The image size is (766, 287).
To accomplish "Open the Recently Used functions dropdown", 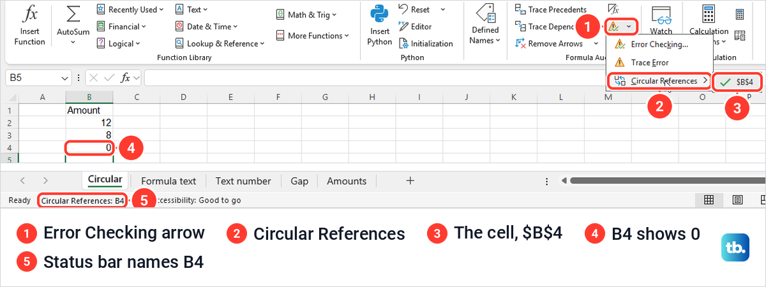I will [x=130, y=10].
